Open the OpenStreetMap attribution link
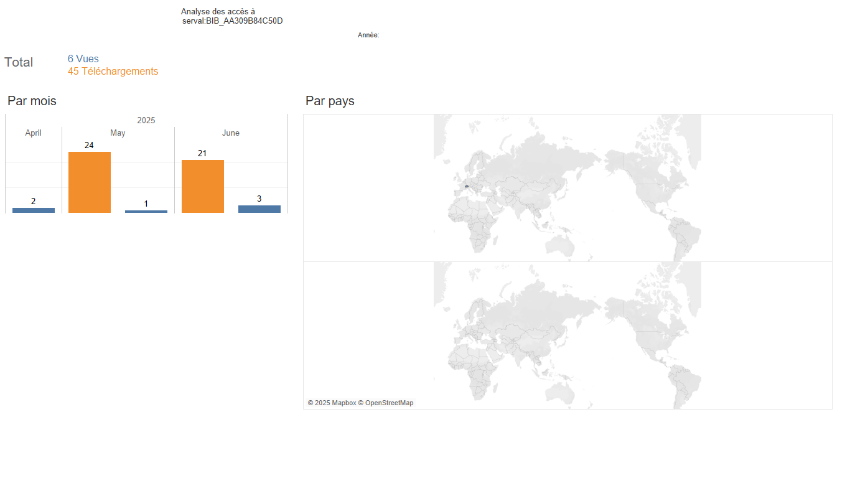Screen dimensions: 850x478 click(x=386, y=403)
